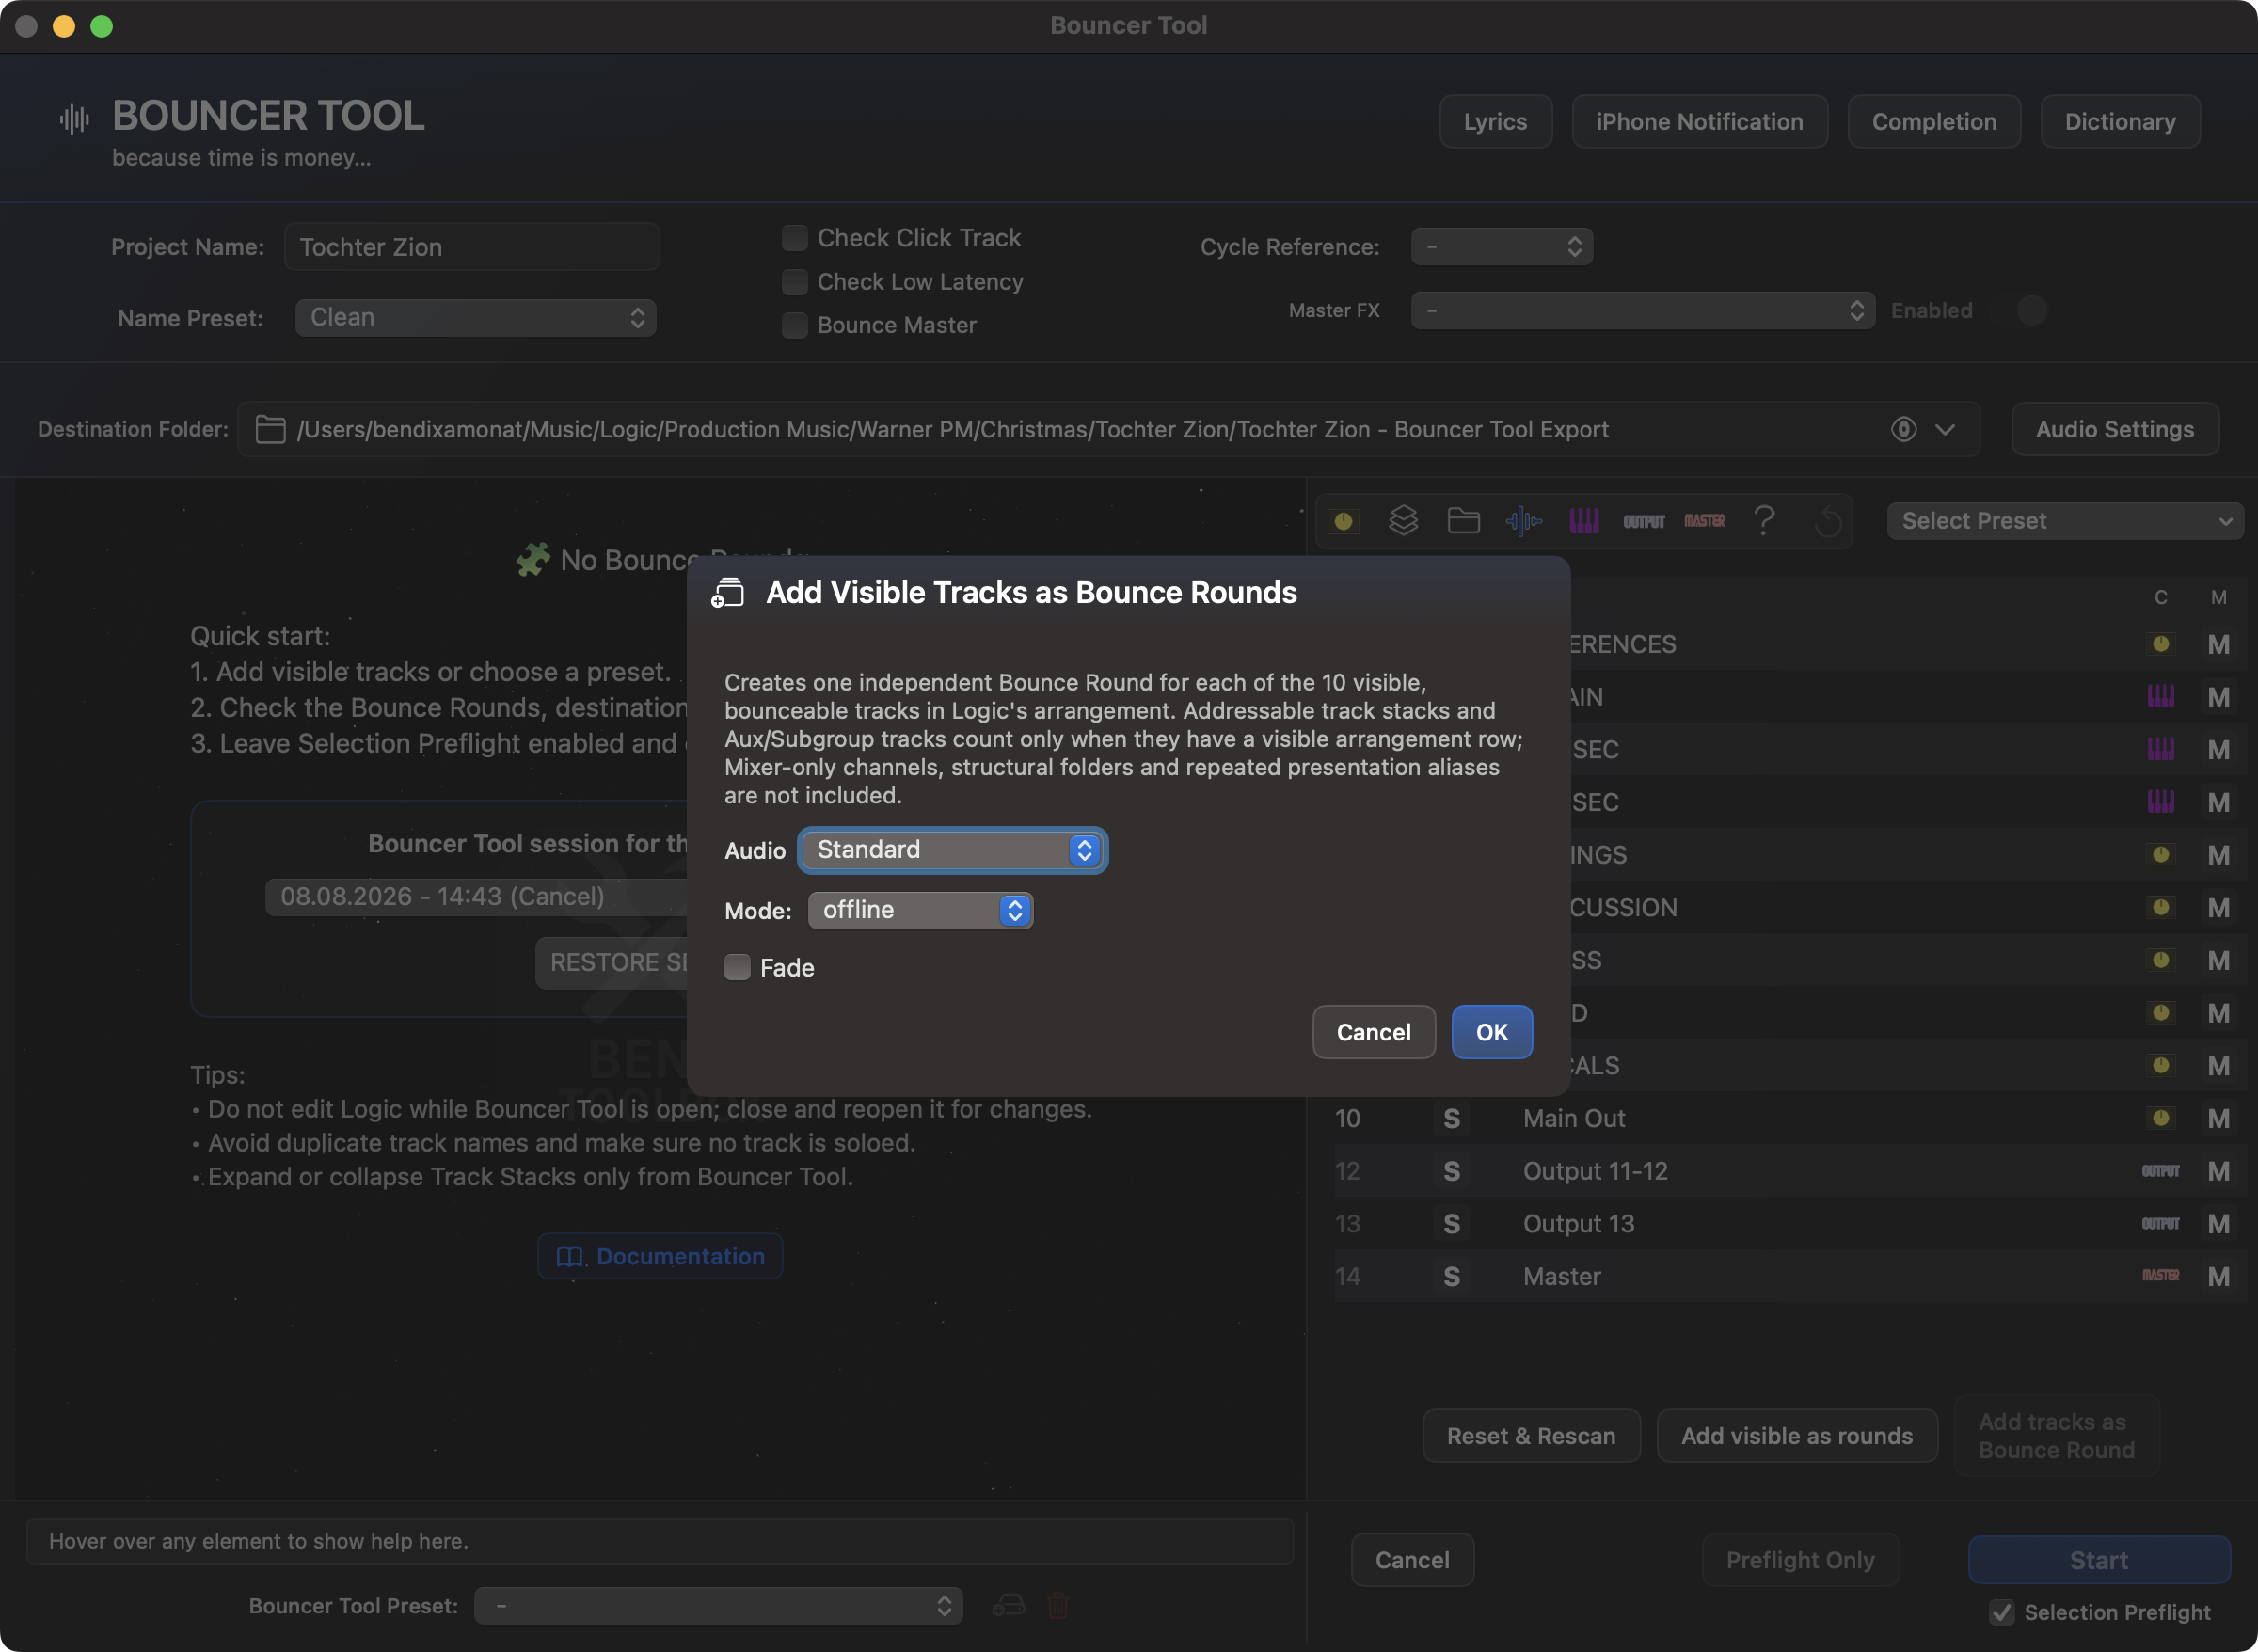The image size is (2258, 1652).
Task: Click the yellow knob Aux filter icon in toolbar
Action: [1343, 521]
